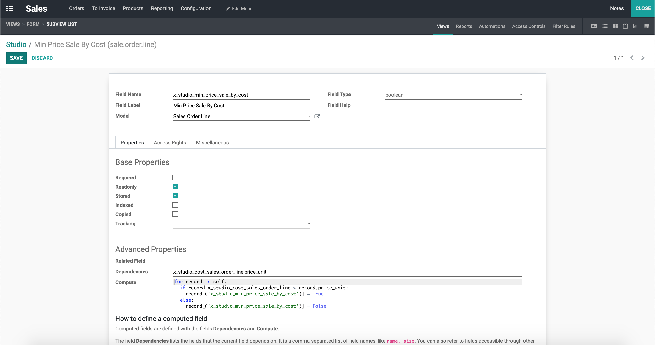This screenshot has height=345, width=655.
Task: Open the Field Type dropdown
Action: pos(453,95)
